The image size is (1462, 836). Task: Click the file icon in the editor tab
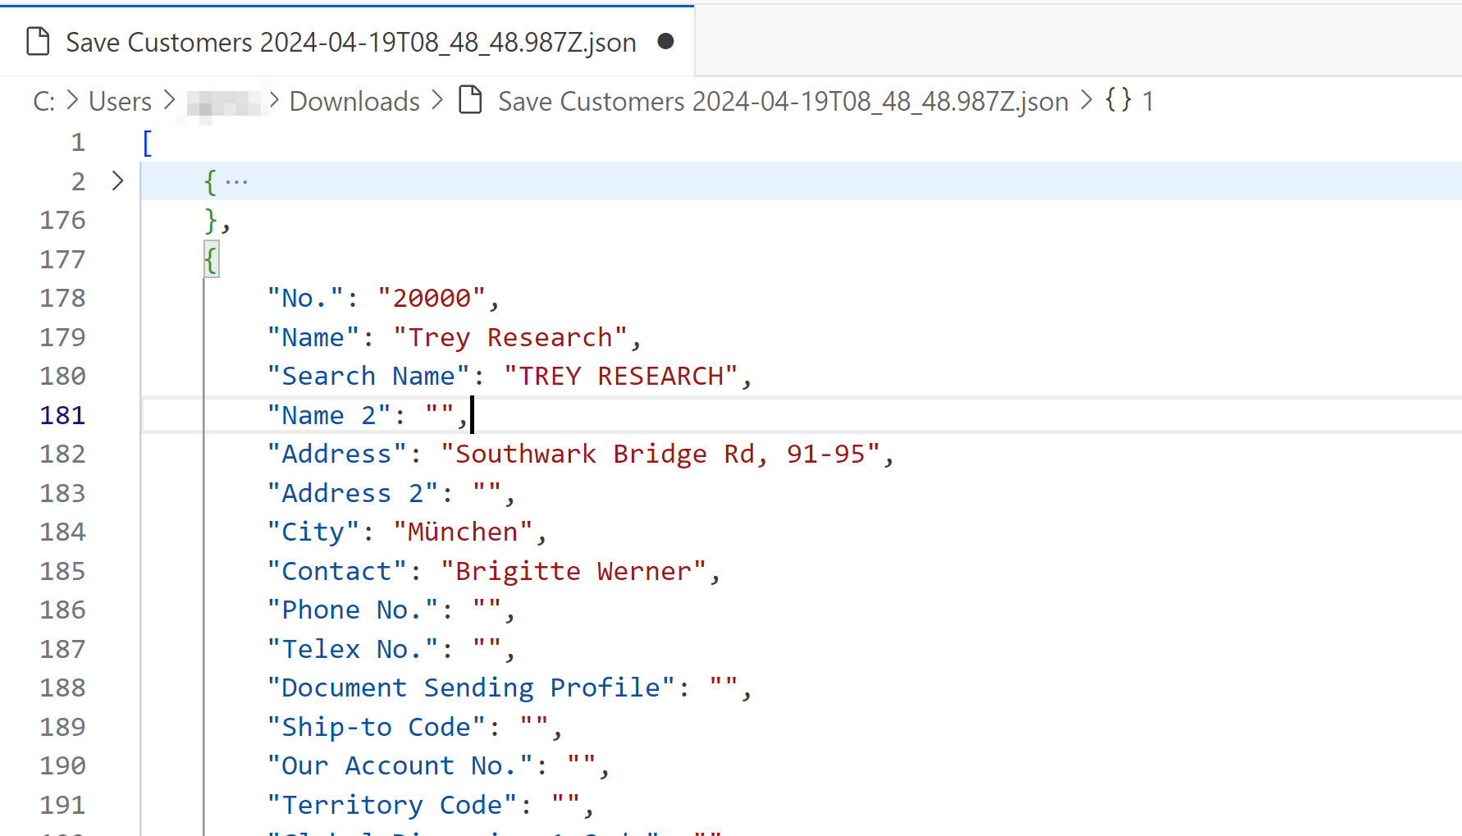tap(38, 41)
